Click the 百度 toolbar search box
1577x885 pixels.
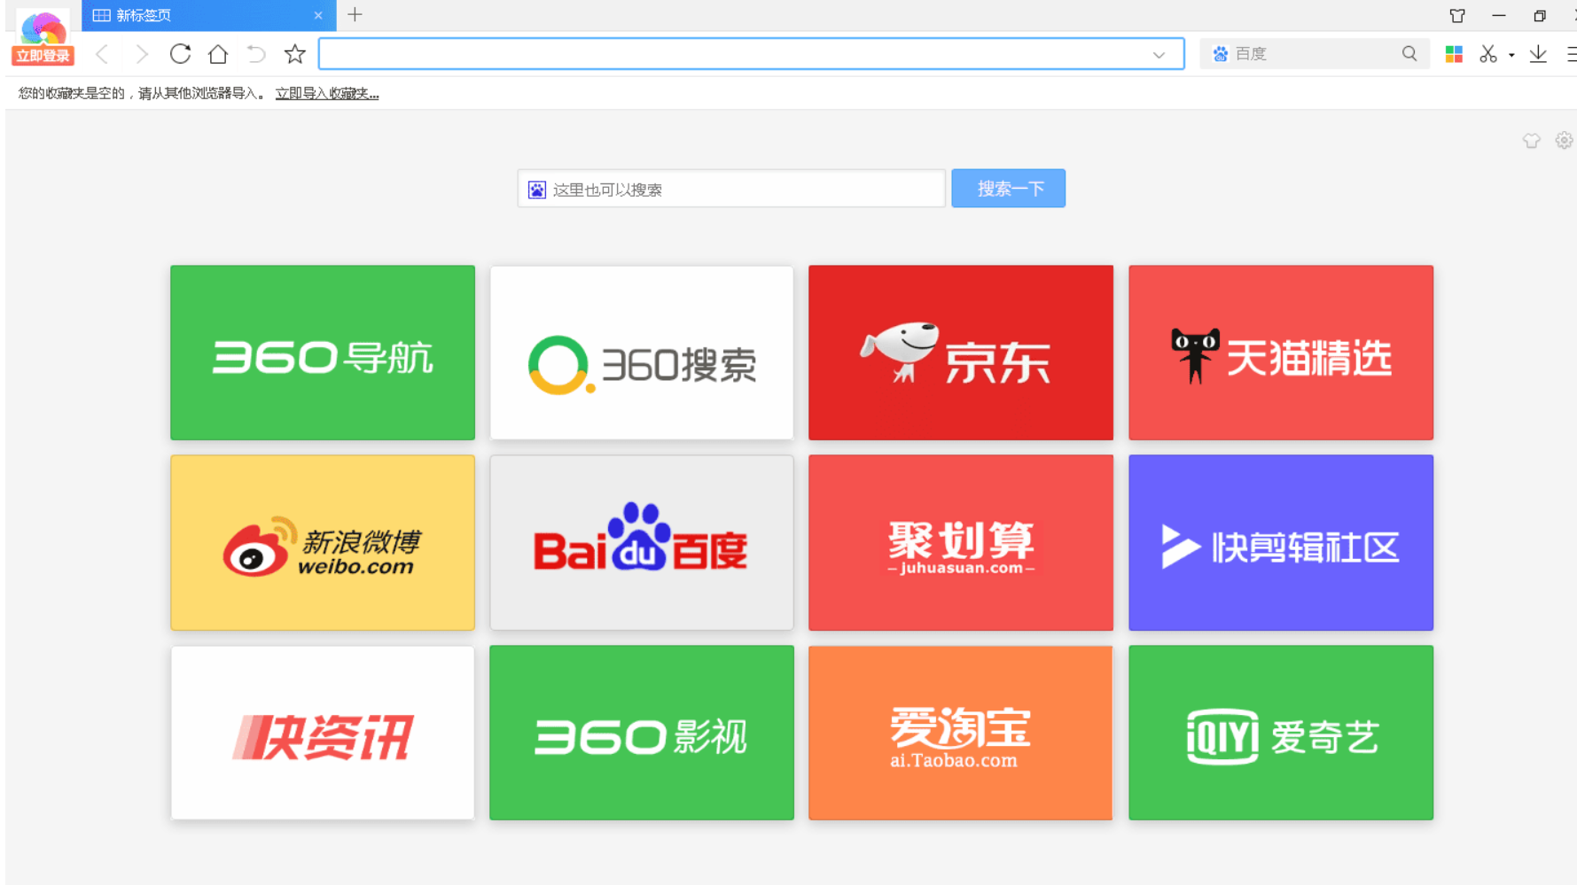point(1314,54)
